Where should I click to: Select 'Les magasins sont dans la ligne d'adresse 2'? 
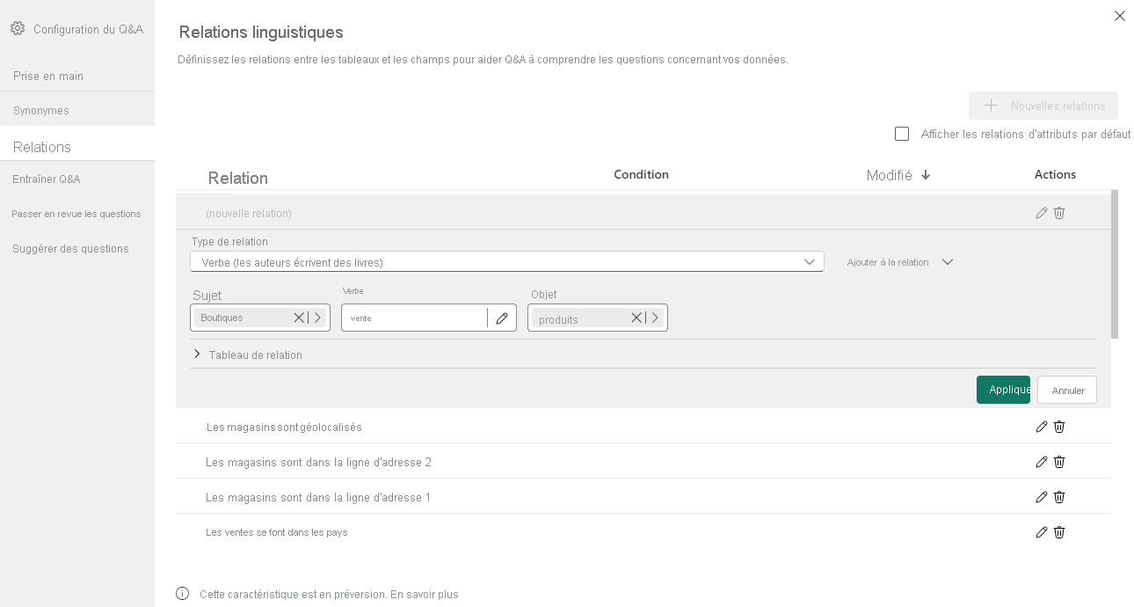coord(643,462)
